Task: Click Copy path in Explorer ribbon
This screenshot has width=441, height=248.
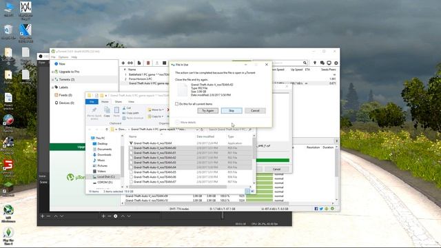Action: click(x=130, y=113)
